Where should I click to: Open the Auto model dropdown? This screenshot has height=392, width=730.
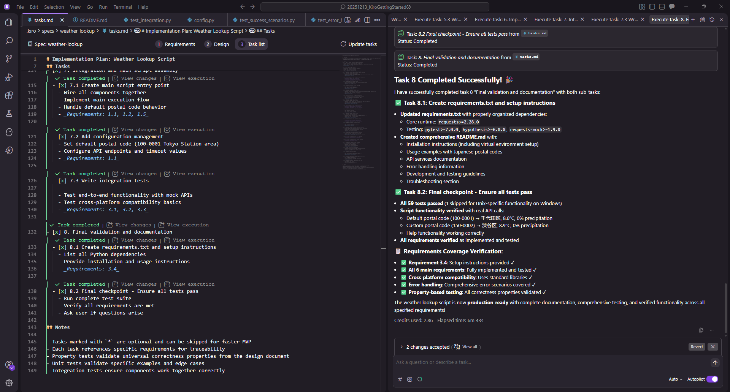click(675, 379)
